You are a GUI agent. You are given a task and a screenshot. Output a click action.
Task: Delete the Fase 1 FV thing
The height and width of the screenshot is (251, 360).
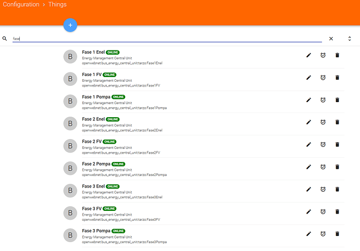pos(337,78)
